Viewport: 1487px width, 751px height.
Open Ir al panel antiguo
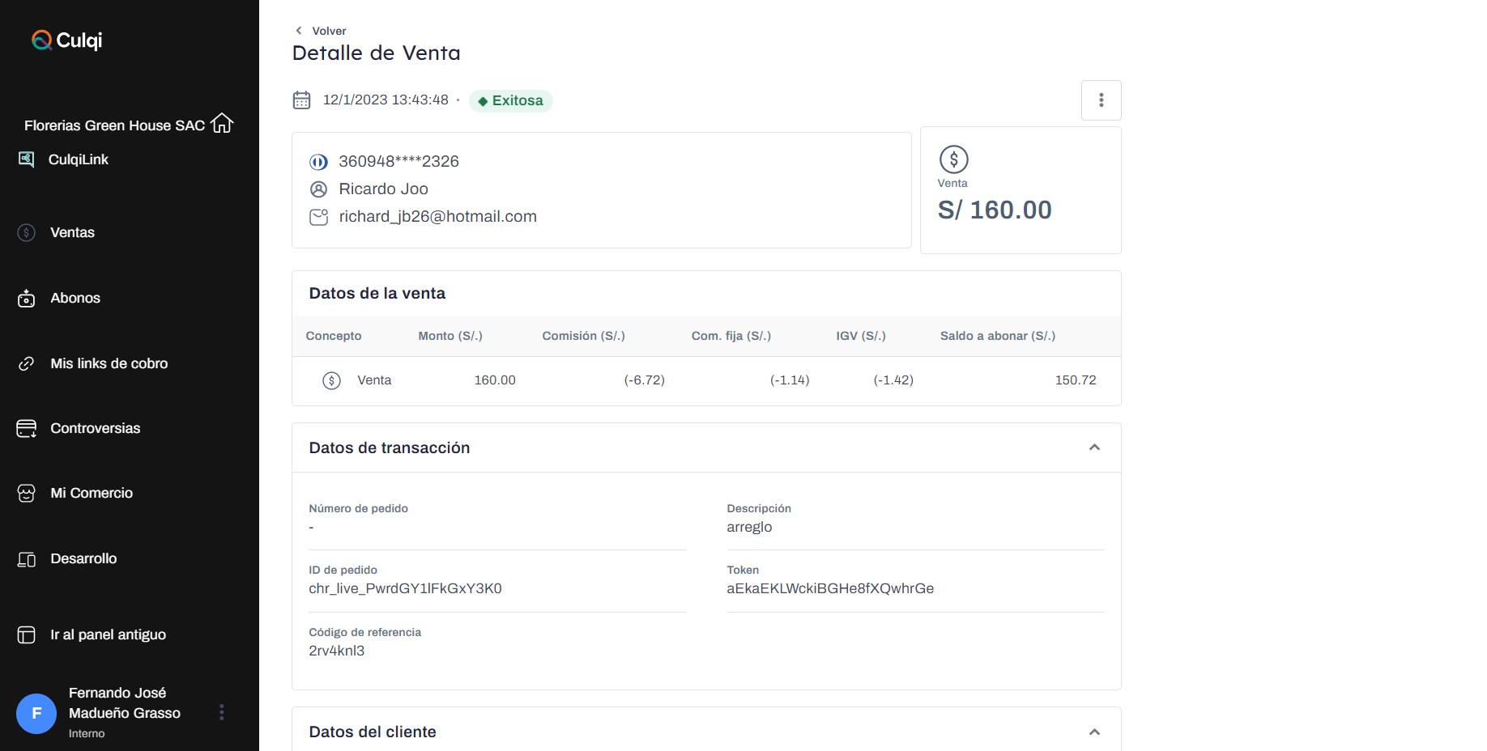click(x=108, y=635)
